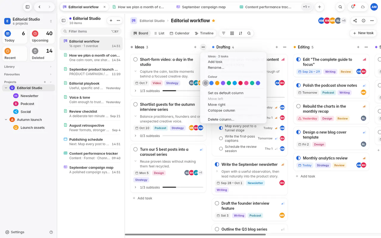
Task: Focus the "Filter items" field
Action: (91, 31)
